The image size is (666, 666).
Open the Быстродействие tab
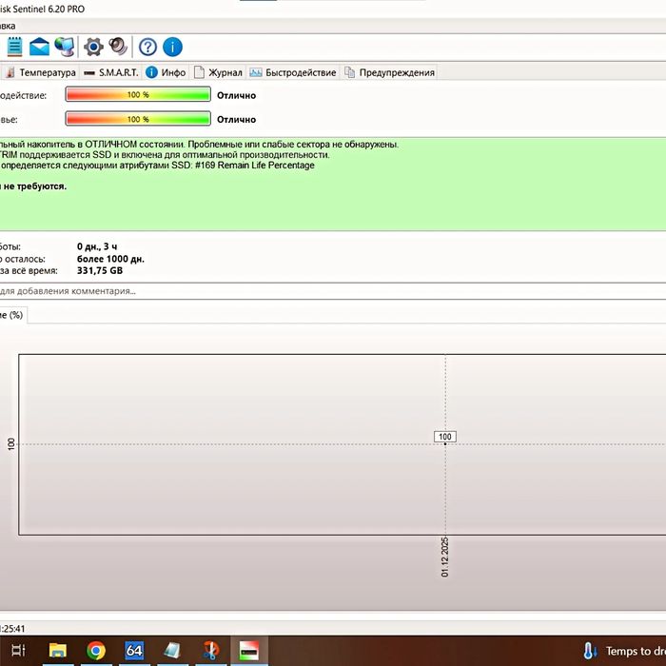click(293, 72)
